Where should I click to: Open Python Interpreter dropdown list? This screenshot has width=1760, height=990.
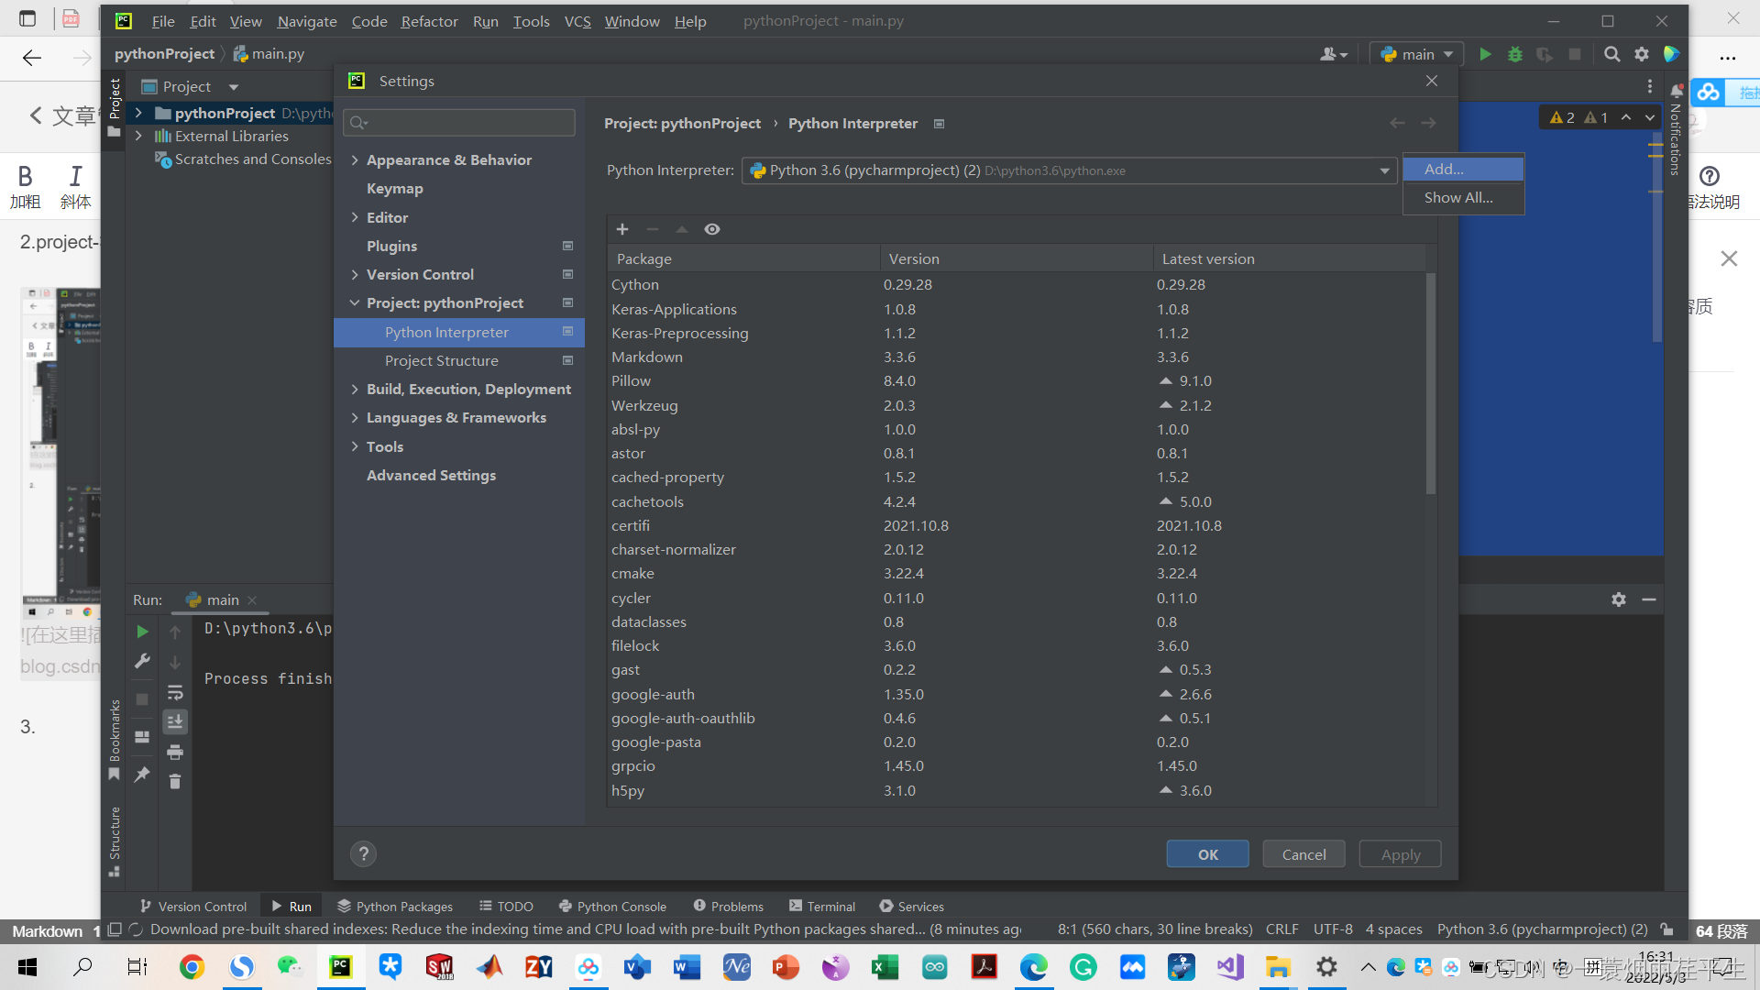click(1384, 170)
